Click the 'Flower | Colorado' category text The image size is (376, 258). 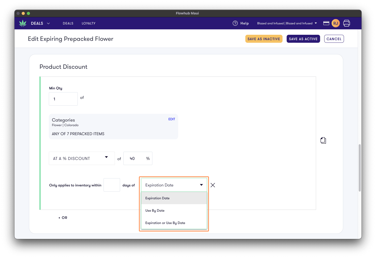coord(65,125)
